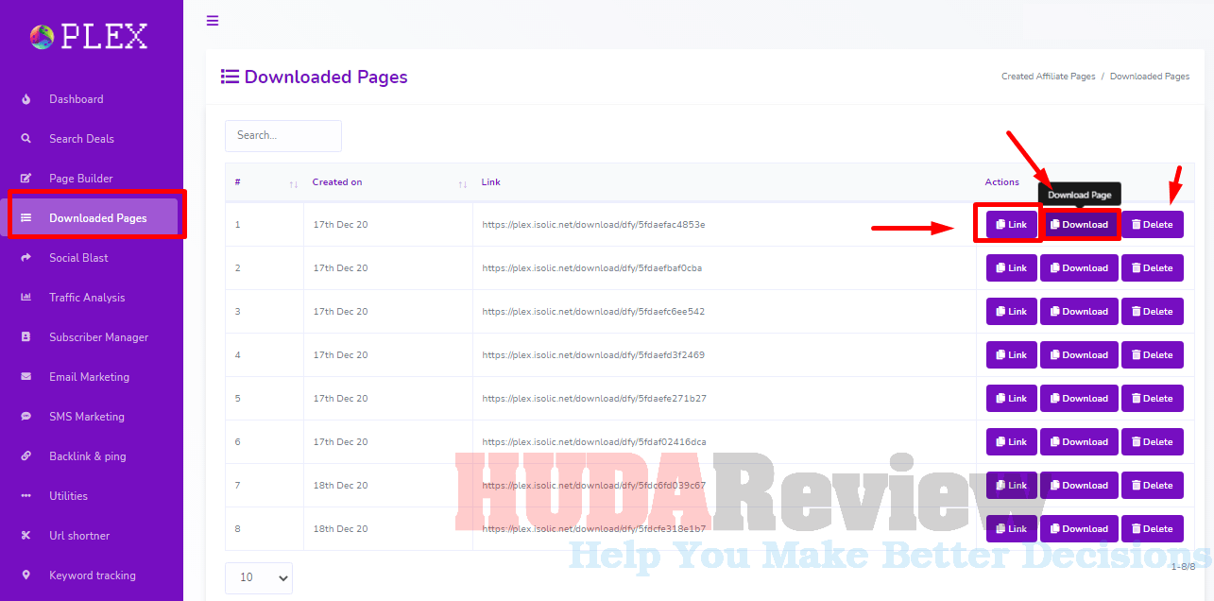The width and height of the screenshot is (1214, 601).
Task: Click the Keyword tracking pin icon
Action: [26, 575]
